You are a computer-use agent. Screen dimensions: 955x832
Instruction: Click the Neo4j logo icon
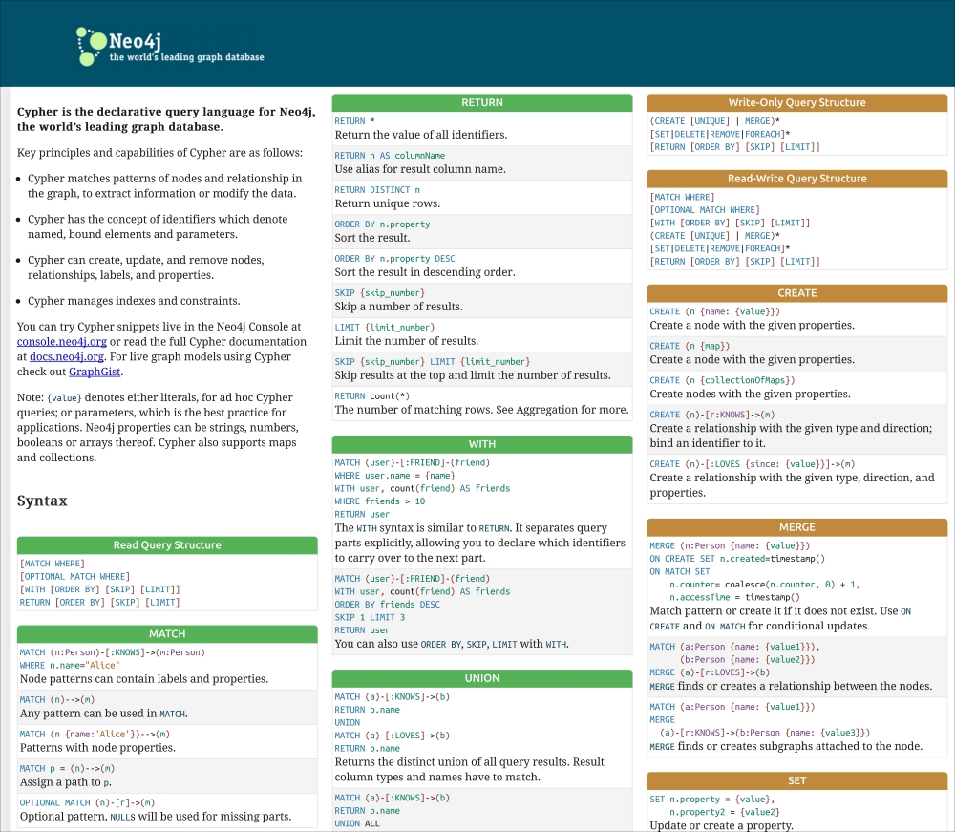[x=92, y=45]
